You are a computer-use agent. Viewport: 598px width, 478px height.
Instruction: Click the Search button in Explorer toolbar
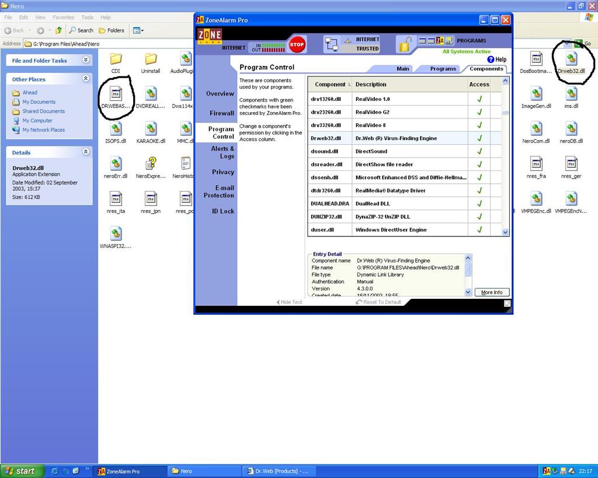[x=81, y=30]
